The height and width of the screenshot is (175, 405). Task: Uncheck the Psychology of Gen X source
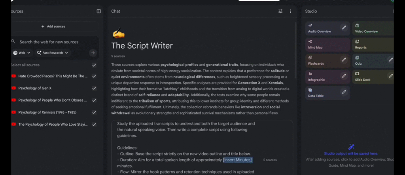click(94, 88)
